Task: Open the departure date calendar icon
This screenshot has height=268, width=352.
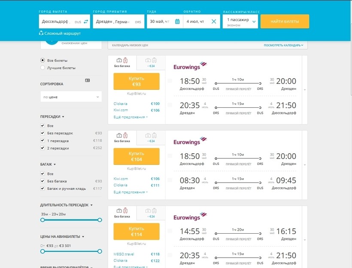Action: tap(177, 21)
